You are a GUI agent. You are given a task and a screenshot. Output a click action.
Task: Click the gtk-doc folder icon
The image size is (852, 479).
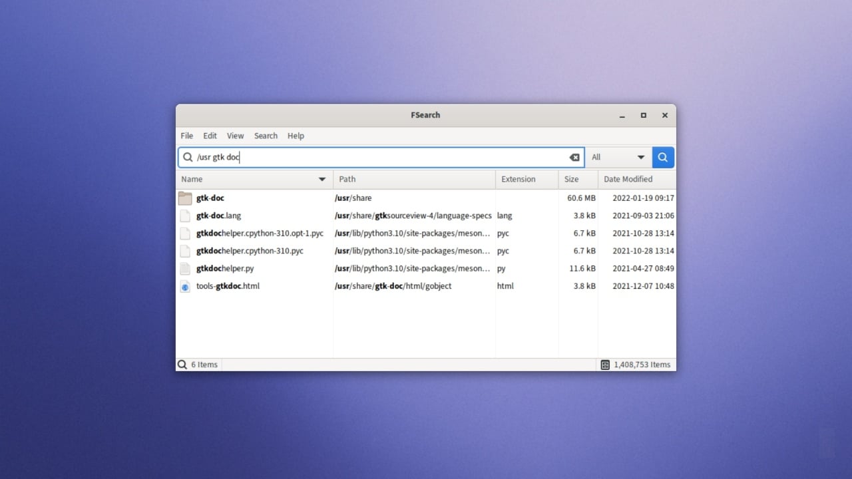(185, 198)
